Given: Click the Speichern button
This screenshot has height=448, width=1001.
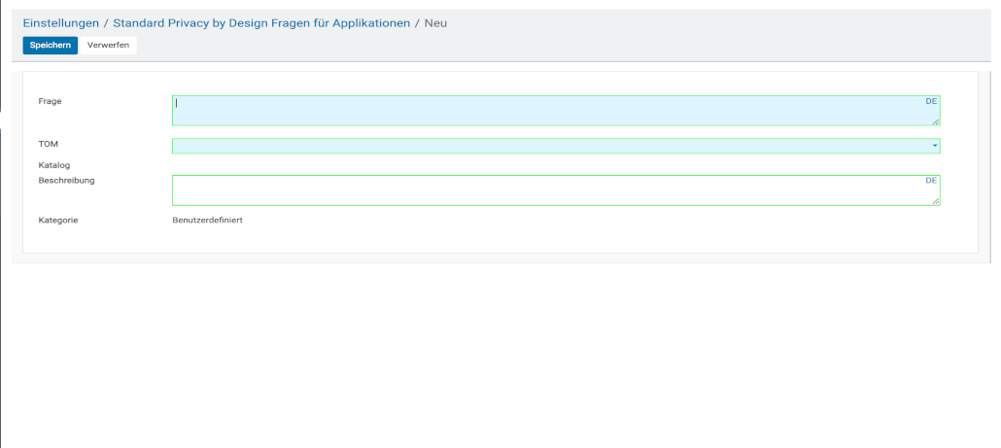Looking at the screenshot, I should click(50, 46).
